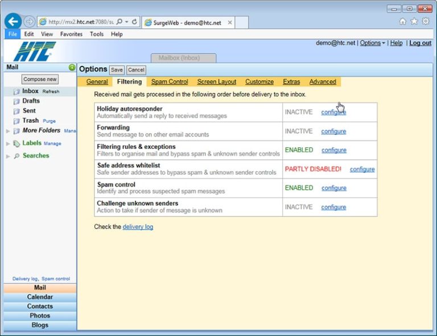This screenshot has width=437, height=336.
Task: Click the search magnifier in address bar
Action: click(119, 22)
